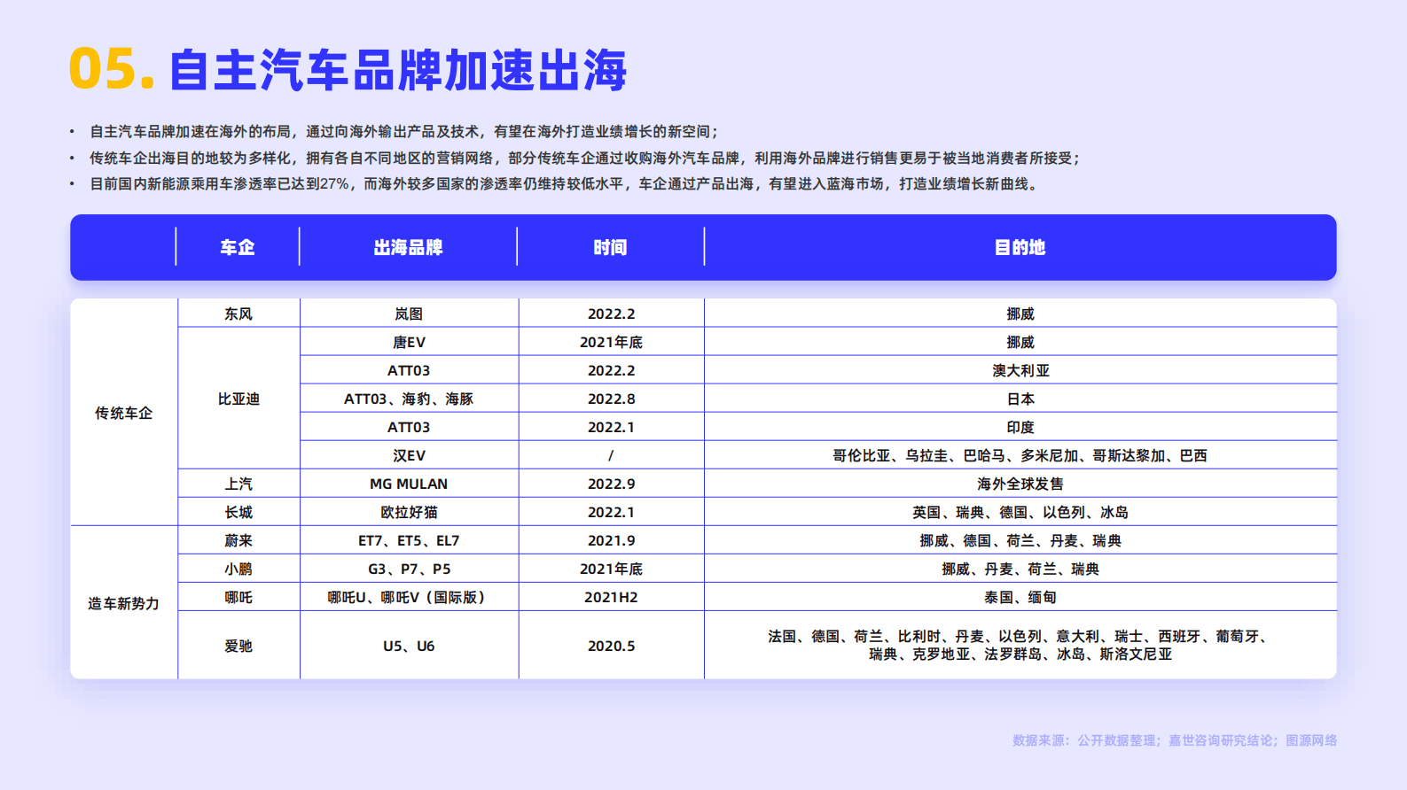Click the '2022.9' time cell
The height and width of the screenshot is (790, 1407).
pyautogui.click(x=611, y=484)
